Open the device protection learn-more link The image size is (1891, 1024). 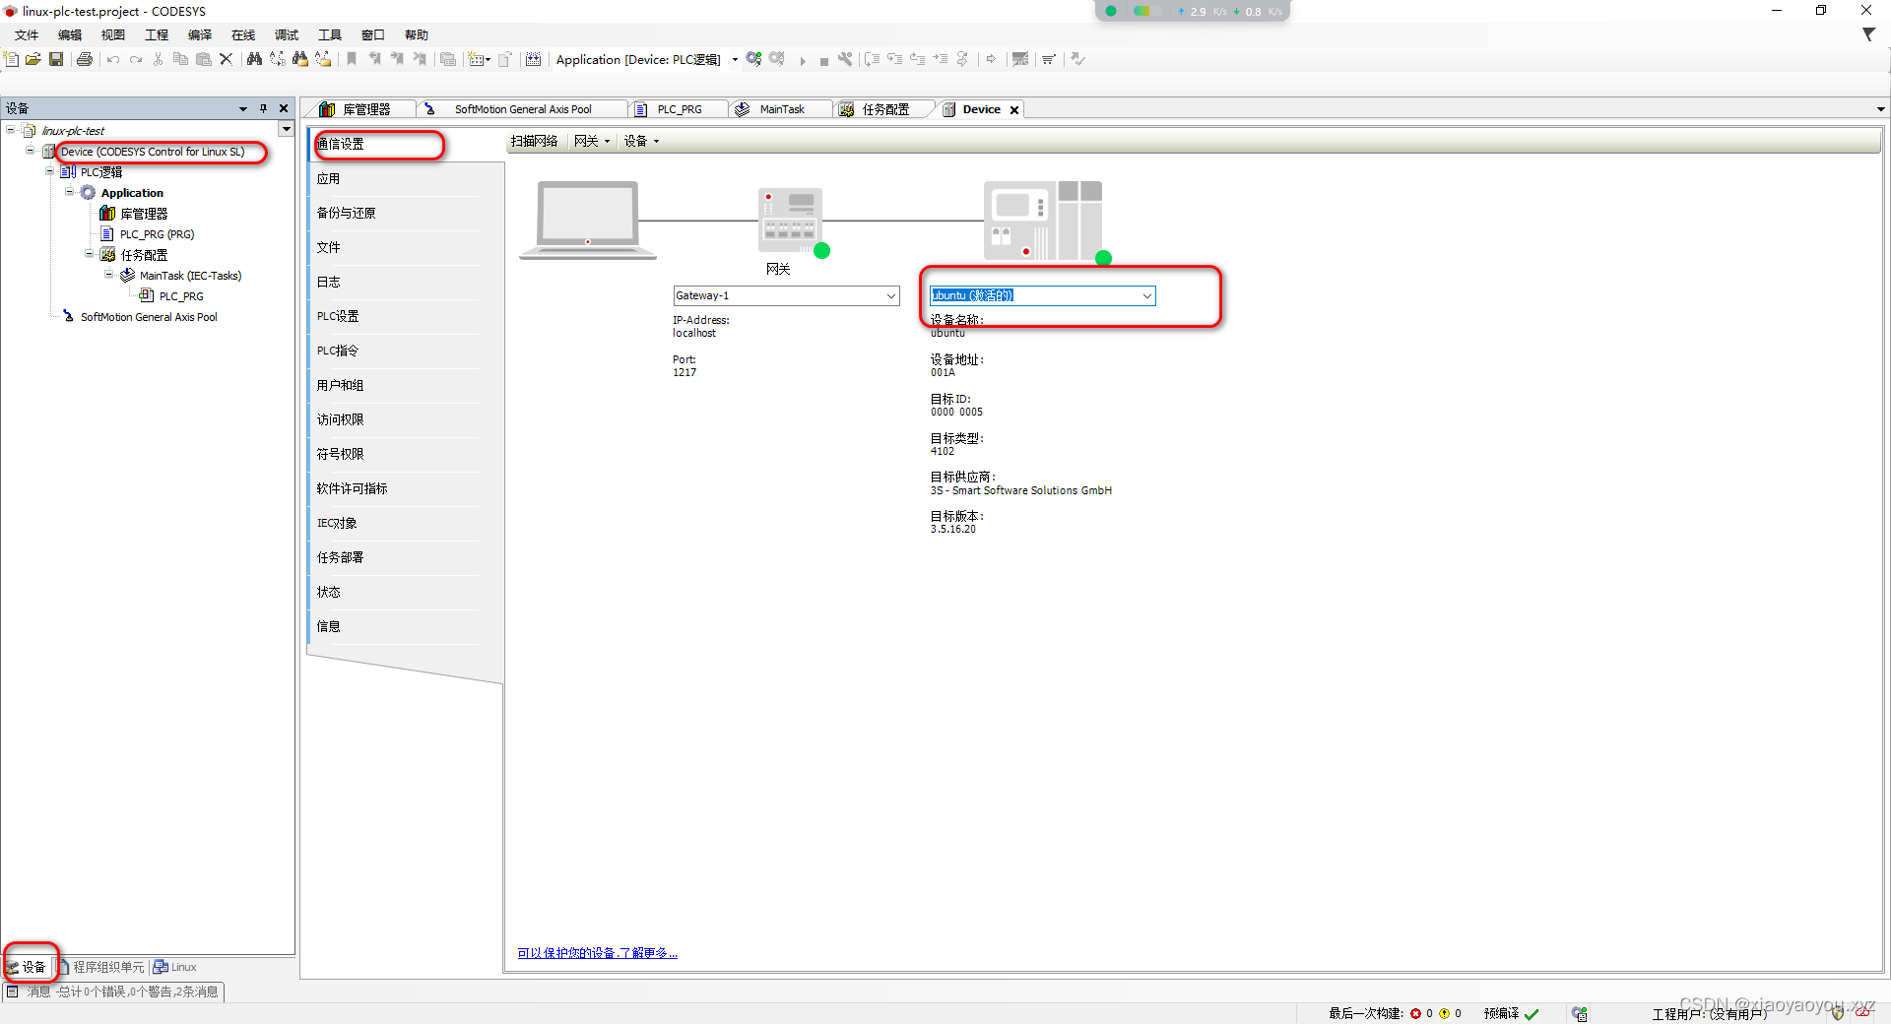coord(598,952)
